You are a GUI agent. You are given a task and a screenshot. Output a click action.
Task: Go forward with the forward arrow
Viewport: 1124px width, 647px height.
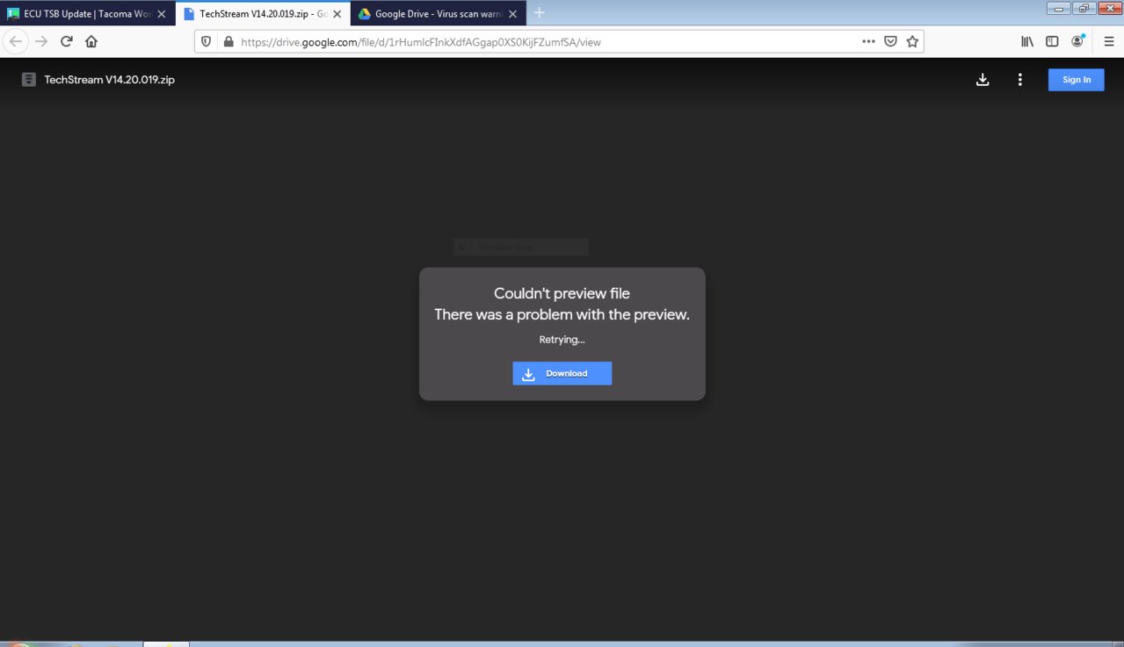(x=41, y=41)
